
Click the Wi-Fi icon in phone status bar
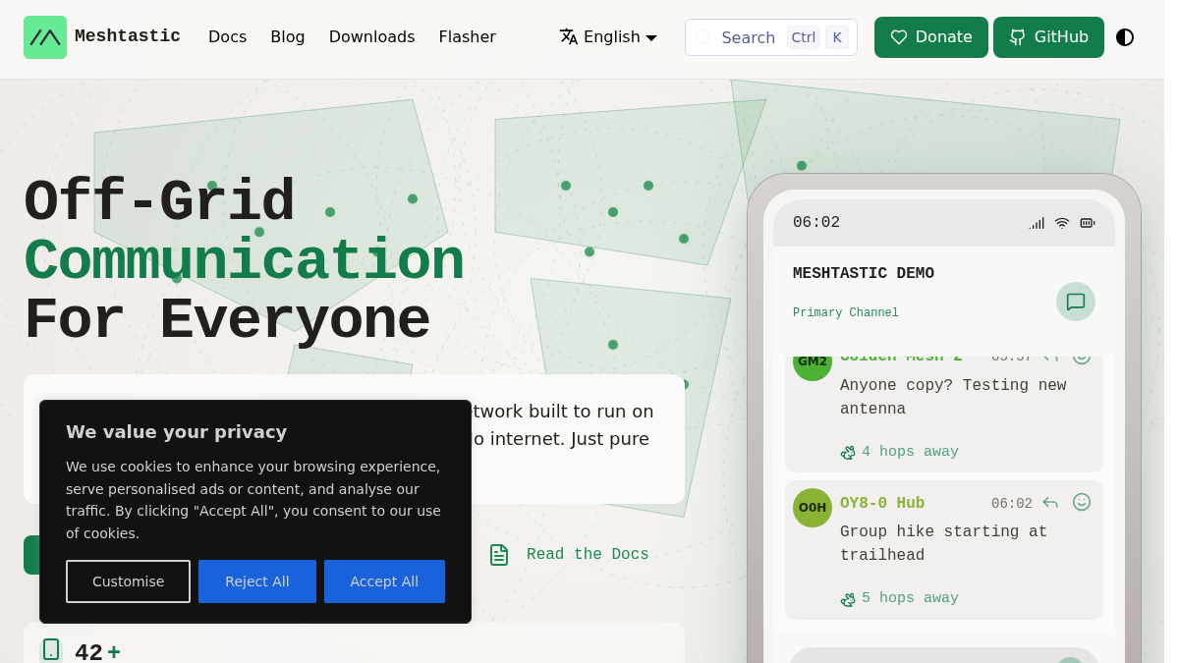pos(1062,223)
